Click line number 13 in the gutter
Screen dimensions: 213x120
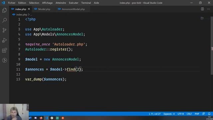click(18, 79)
